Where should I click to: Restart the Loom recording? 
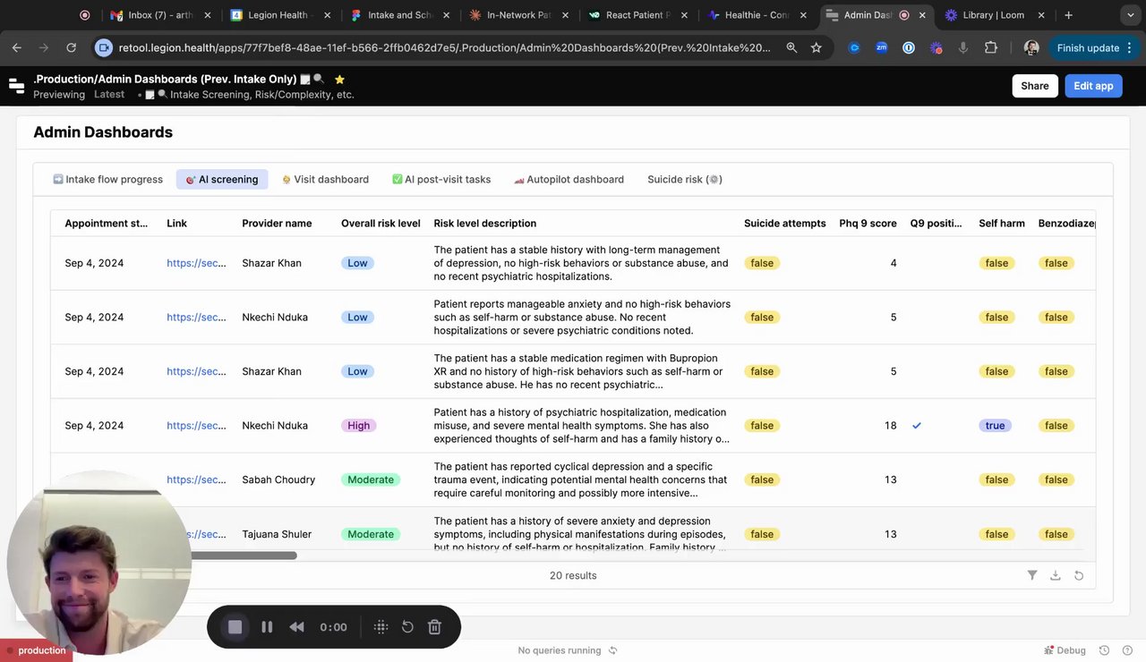[407, 627]
